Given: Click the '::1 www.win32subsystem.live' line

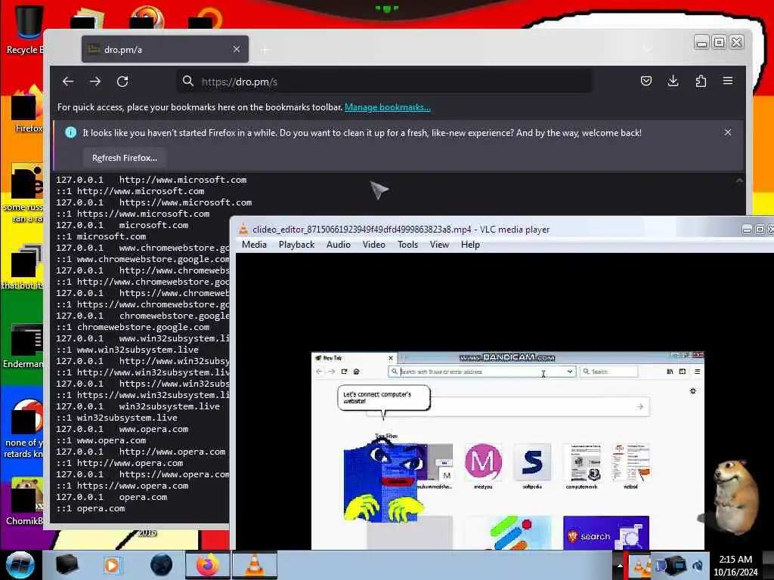Looking at the screenshot, I should click(127, 350).
